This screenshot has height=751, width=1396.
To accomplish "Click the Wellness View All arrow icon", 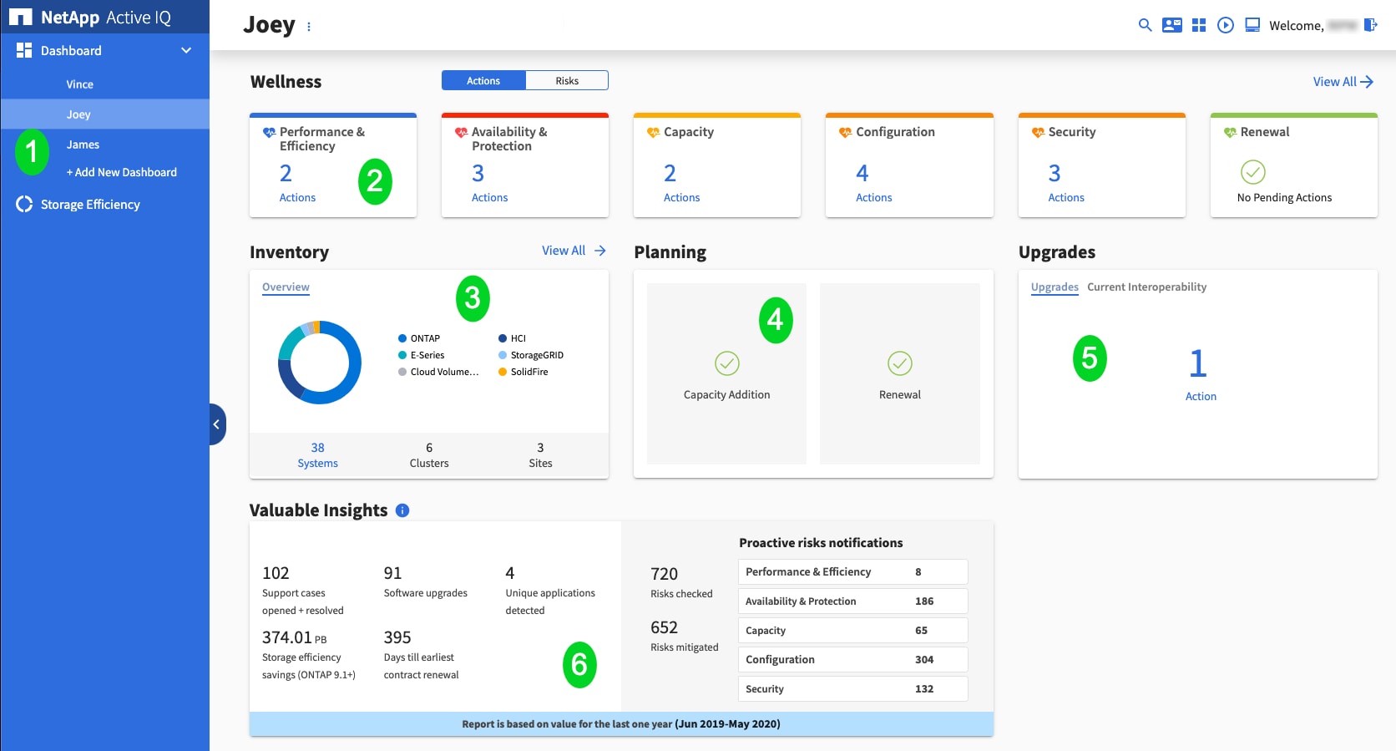I will pyautogui.click(x=1367, y=82).
